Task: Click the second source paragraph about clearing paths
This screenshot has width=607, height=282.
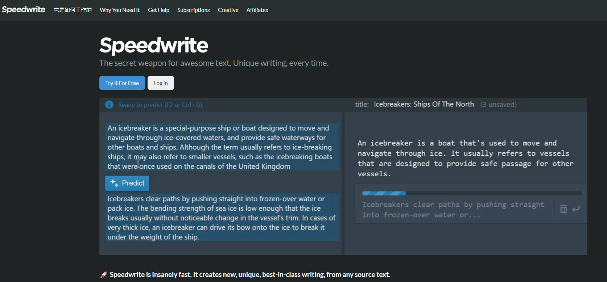Action: coord(222,218)
